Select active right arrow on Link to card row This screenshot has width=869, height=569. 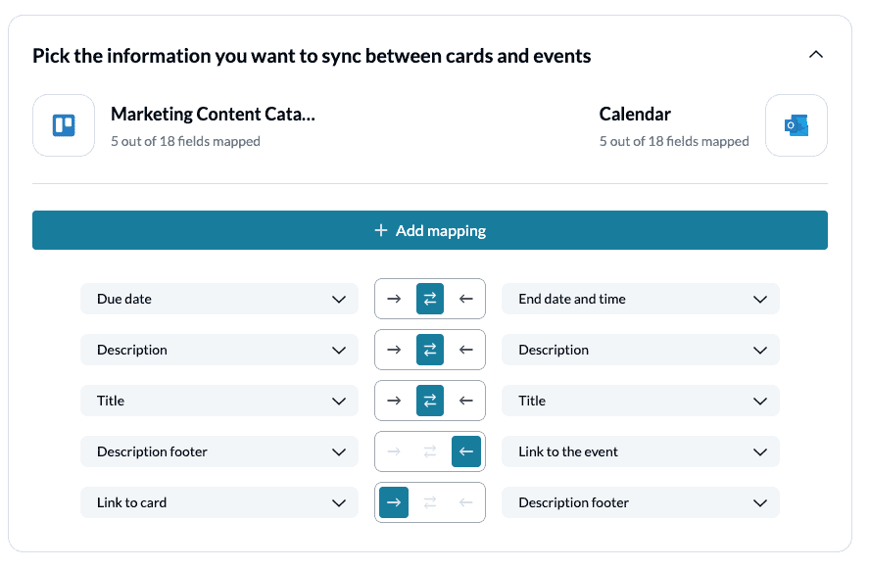[x=394, y=502]
